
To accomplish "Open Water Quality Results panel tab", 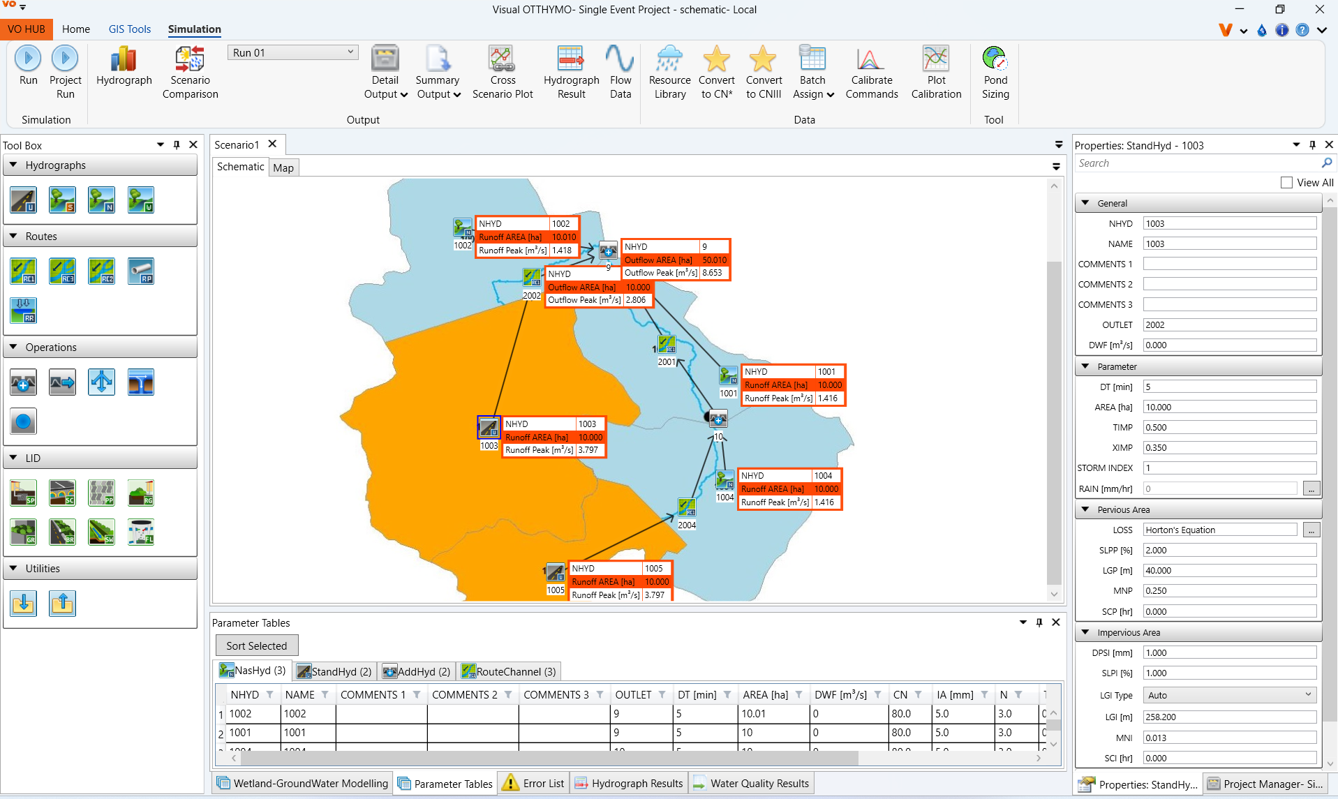I will pyautogui.click(x=752, y=784).
